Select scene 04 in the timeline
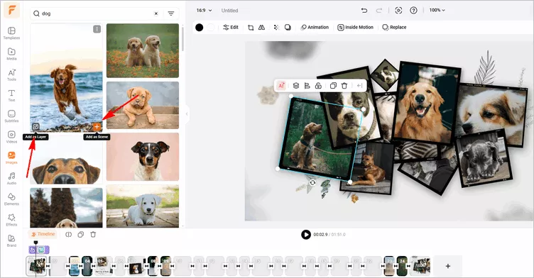Screen dimensions: 534x278 (x=87, y=266)
